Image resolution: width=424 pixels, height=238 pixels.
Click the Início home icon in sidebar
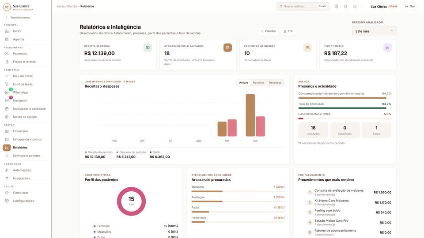click(7, 31)
